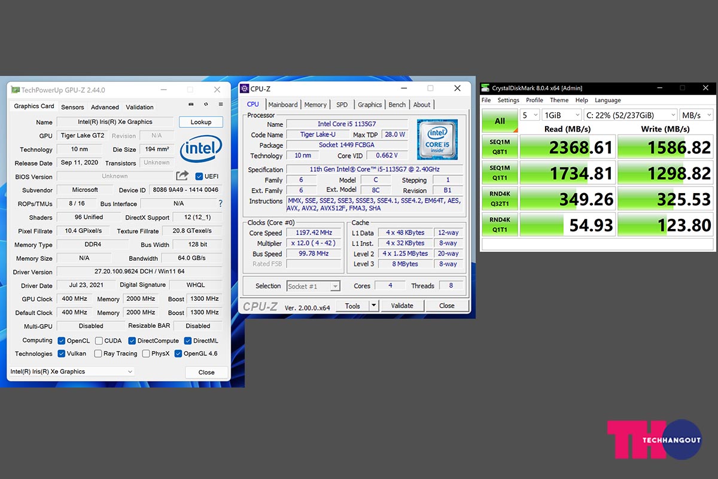Switch to the Graphics tab in CPU-Z
This screenshot has height=479, width=718.
tap(370, 105)
